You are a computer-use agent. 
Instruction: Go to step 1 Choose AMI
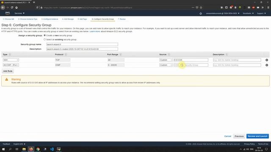click(8, 19)
